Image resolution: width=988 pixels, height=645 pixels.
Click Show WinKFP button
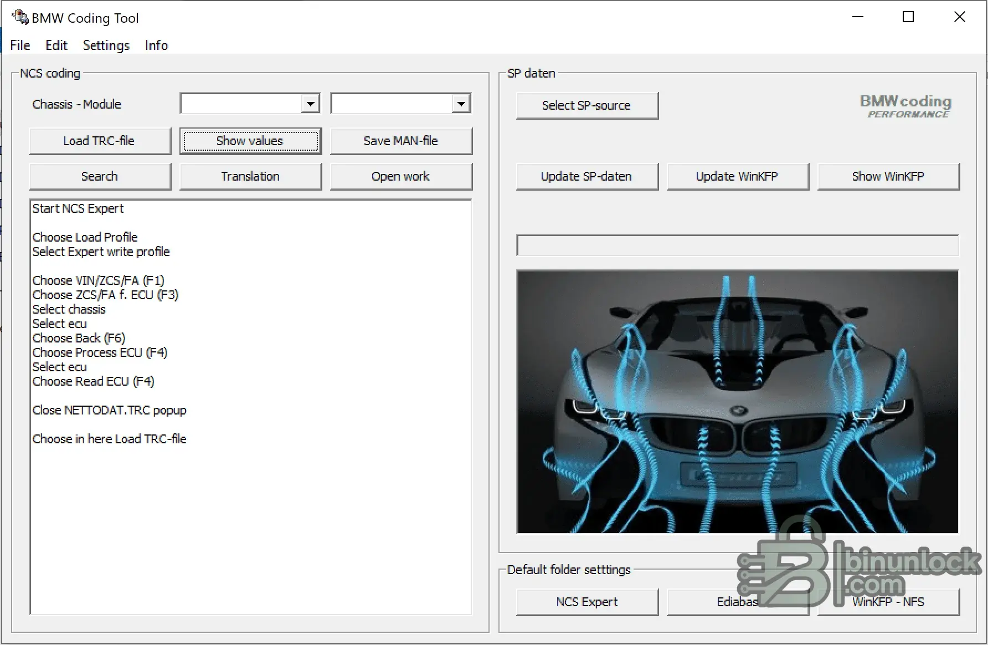tap(888, 177)
